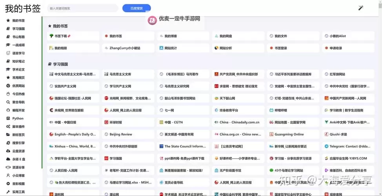Open the 环球时报 bookmark card
Viewport: 382px width, 196px height.
128,122
